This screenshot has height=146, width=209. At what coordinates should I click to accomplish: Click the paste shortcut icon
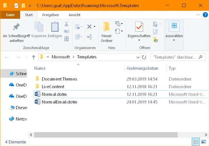coord(66,39)
